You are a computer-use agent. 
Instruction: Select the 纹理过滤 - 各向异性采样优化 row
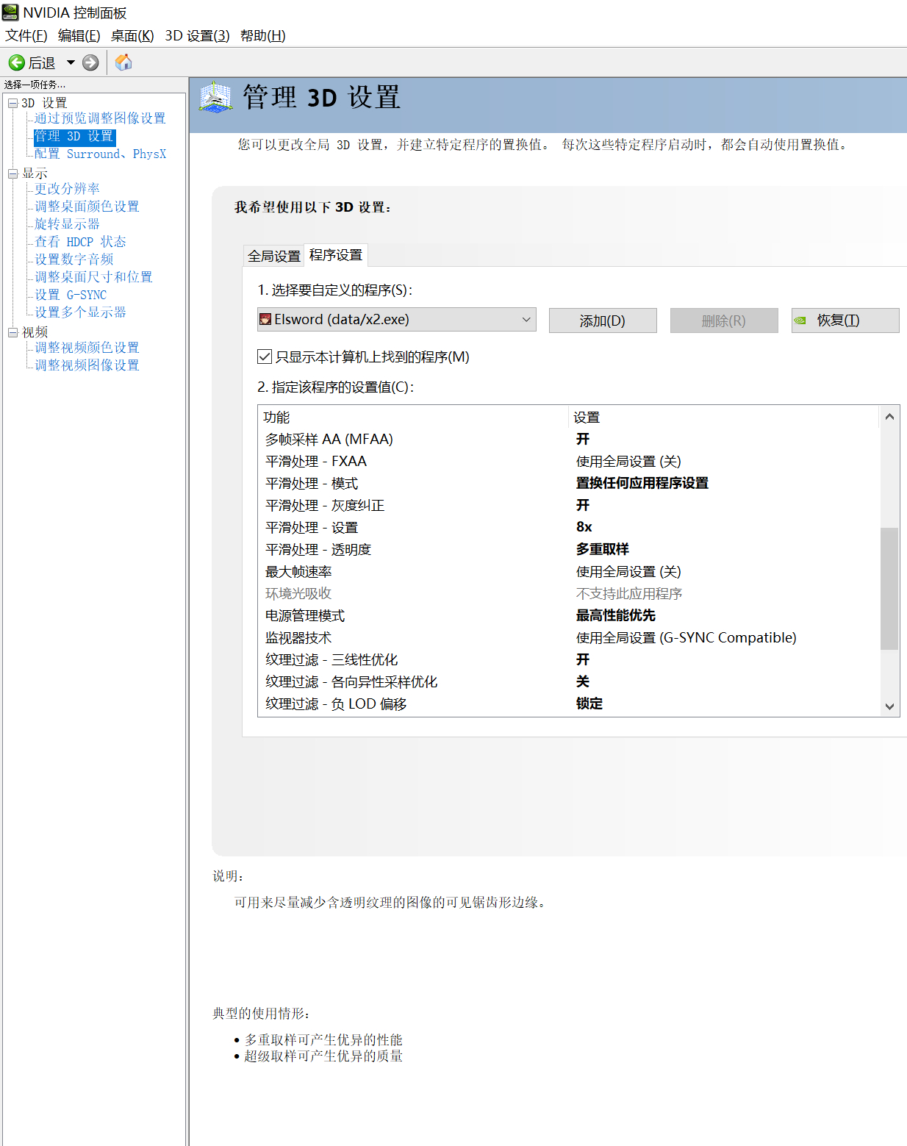pyautogui.click(x=569, y=681)
